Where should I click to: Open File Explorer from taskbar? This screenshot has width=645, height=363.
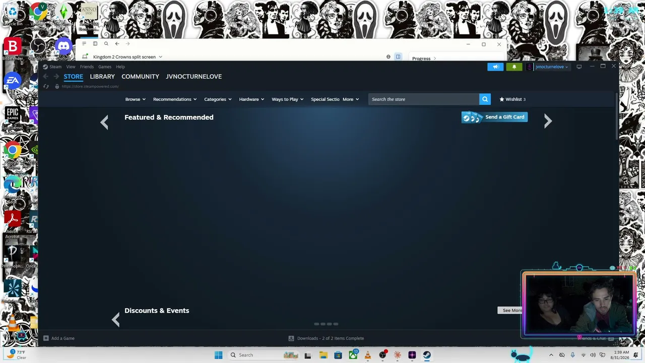(323, 355)
